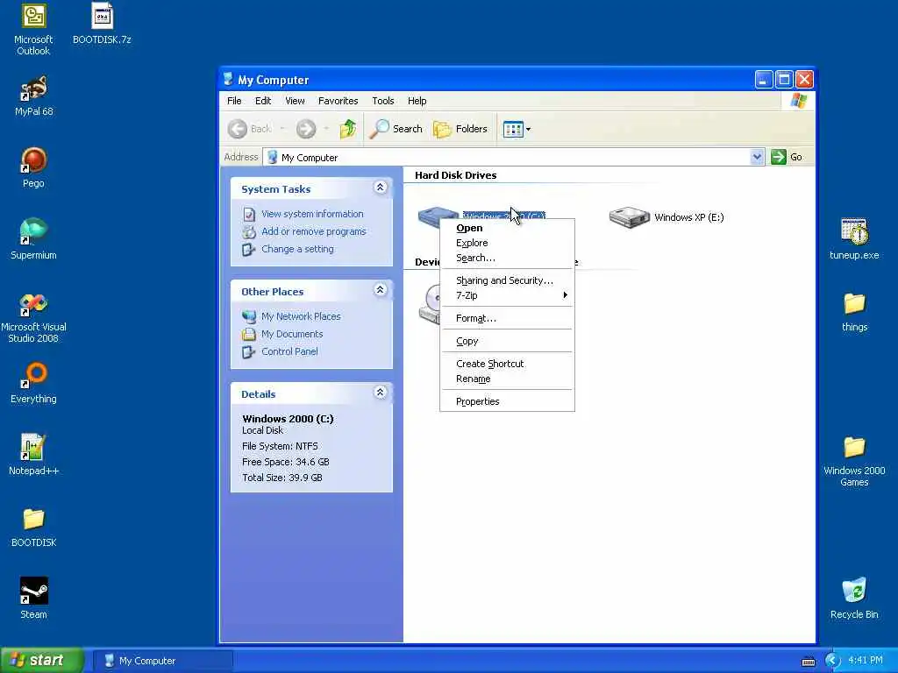Expand the 7-Zip submenu

(x=507, y=295)
